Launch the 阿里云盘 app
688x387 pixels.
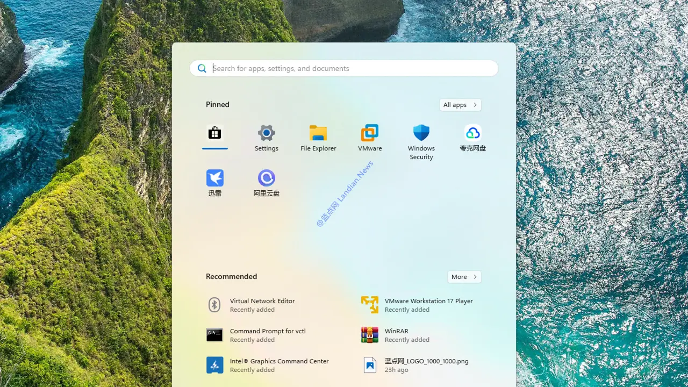point(266,179)
